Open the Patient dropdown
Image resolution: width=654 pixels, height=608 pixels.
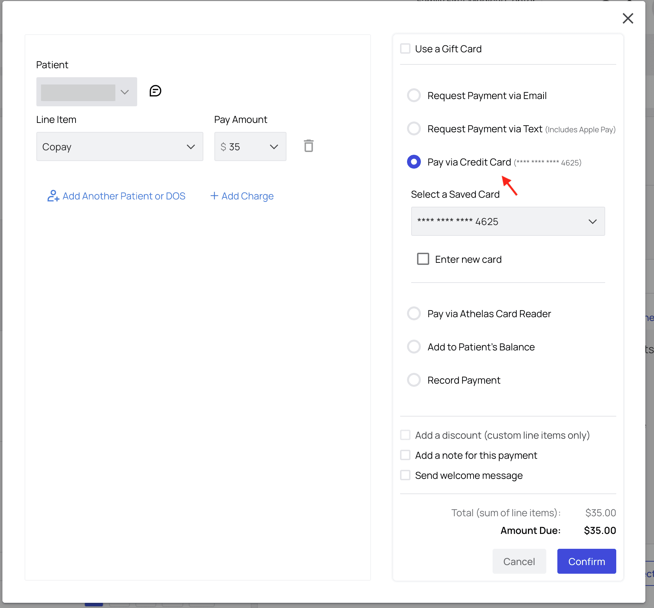click(x=87, y=92)
